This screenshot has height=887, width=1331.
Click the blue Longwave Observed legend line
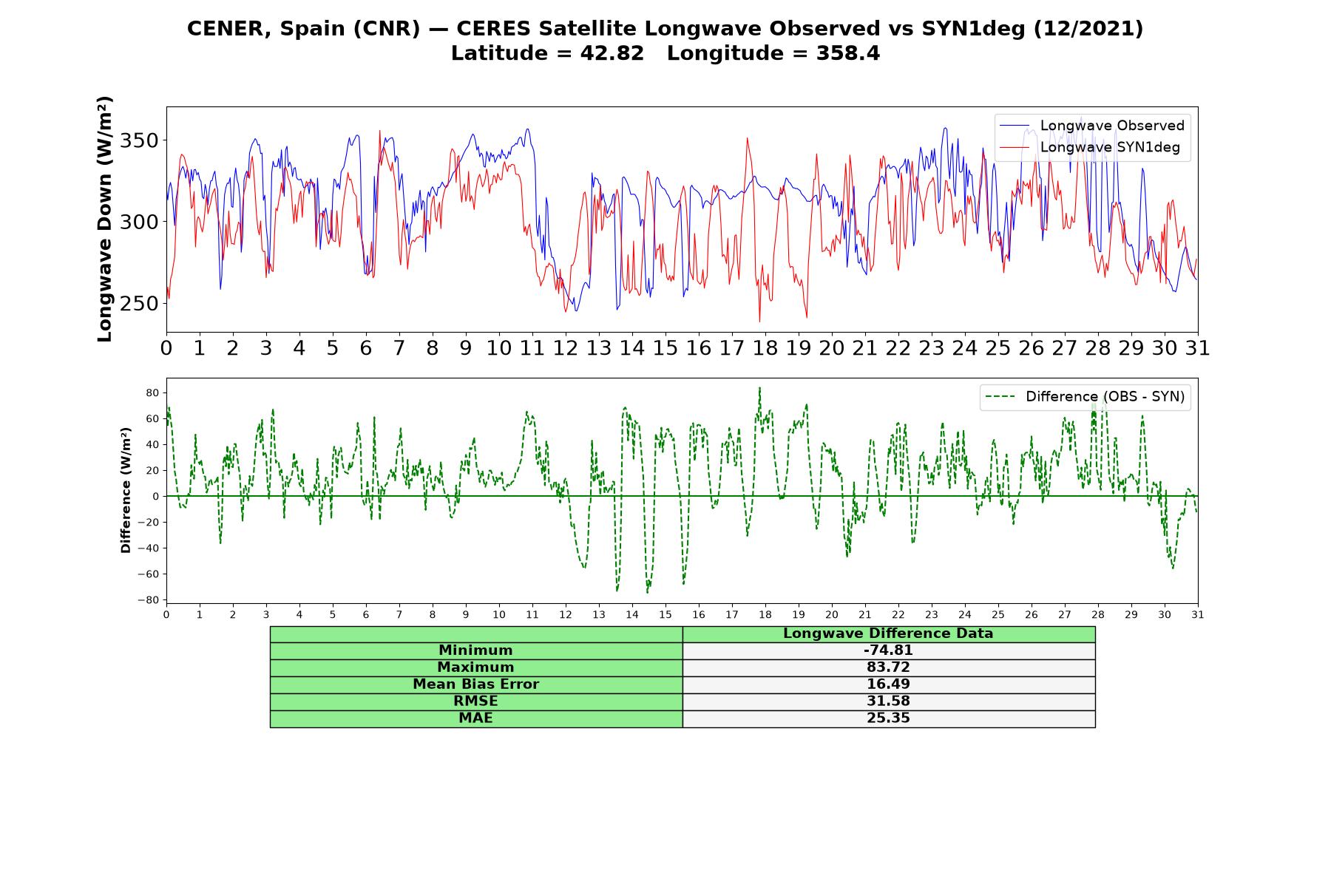(x=1015, y=126)
